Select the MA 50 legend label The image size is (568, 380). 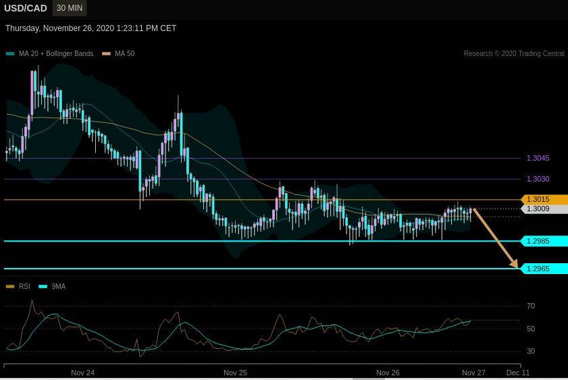(125, 53)
